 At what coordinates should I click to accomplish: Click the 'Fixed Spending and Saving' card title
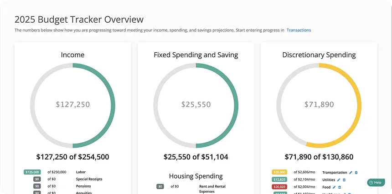point(196,55)
